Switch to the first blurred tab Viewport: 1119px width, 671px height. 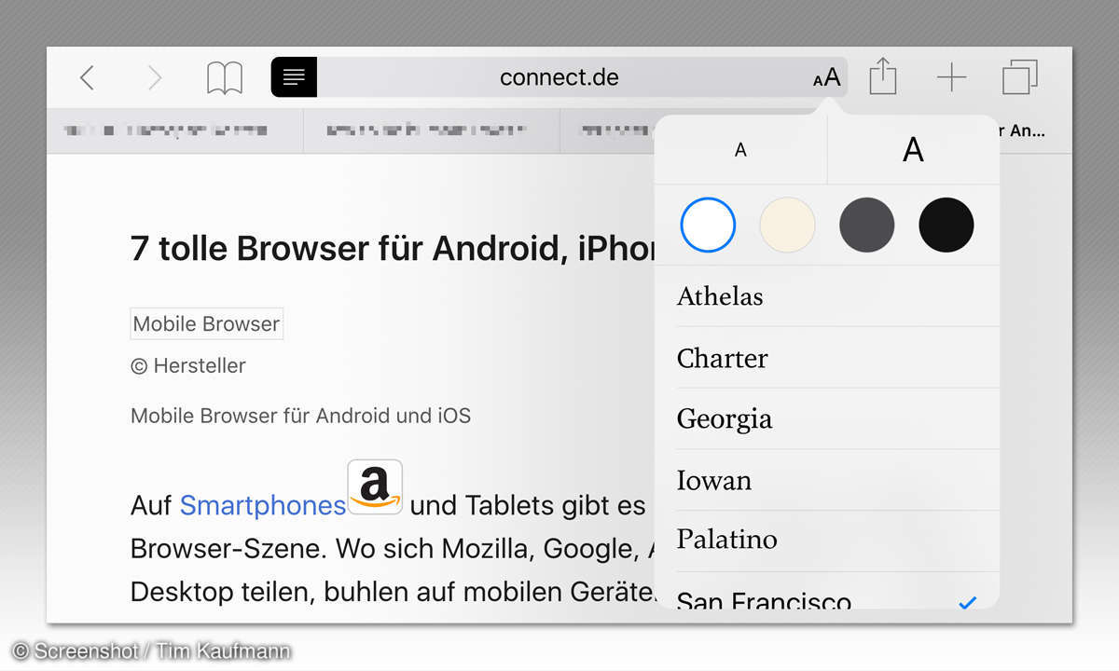point(174,131)
